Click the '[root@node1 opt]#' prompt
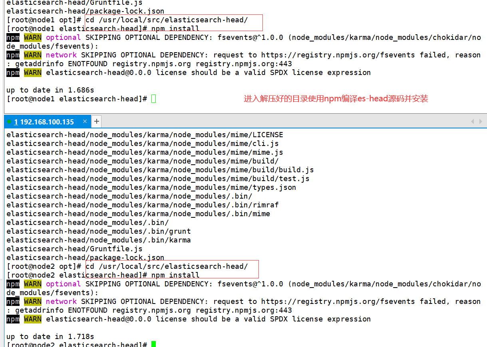Image resolution: width=487 pixels, height=347 pixels. click(44, 20)
